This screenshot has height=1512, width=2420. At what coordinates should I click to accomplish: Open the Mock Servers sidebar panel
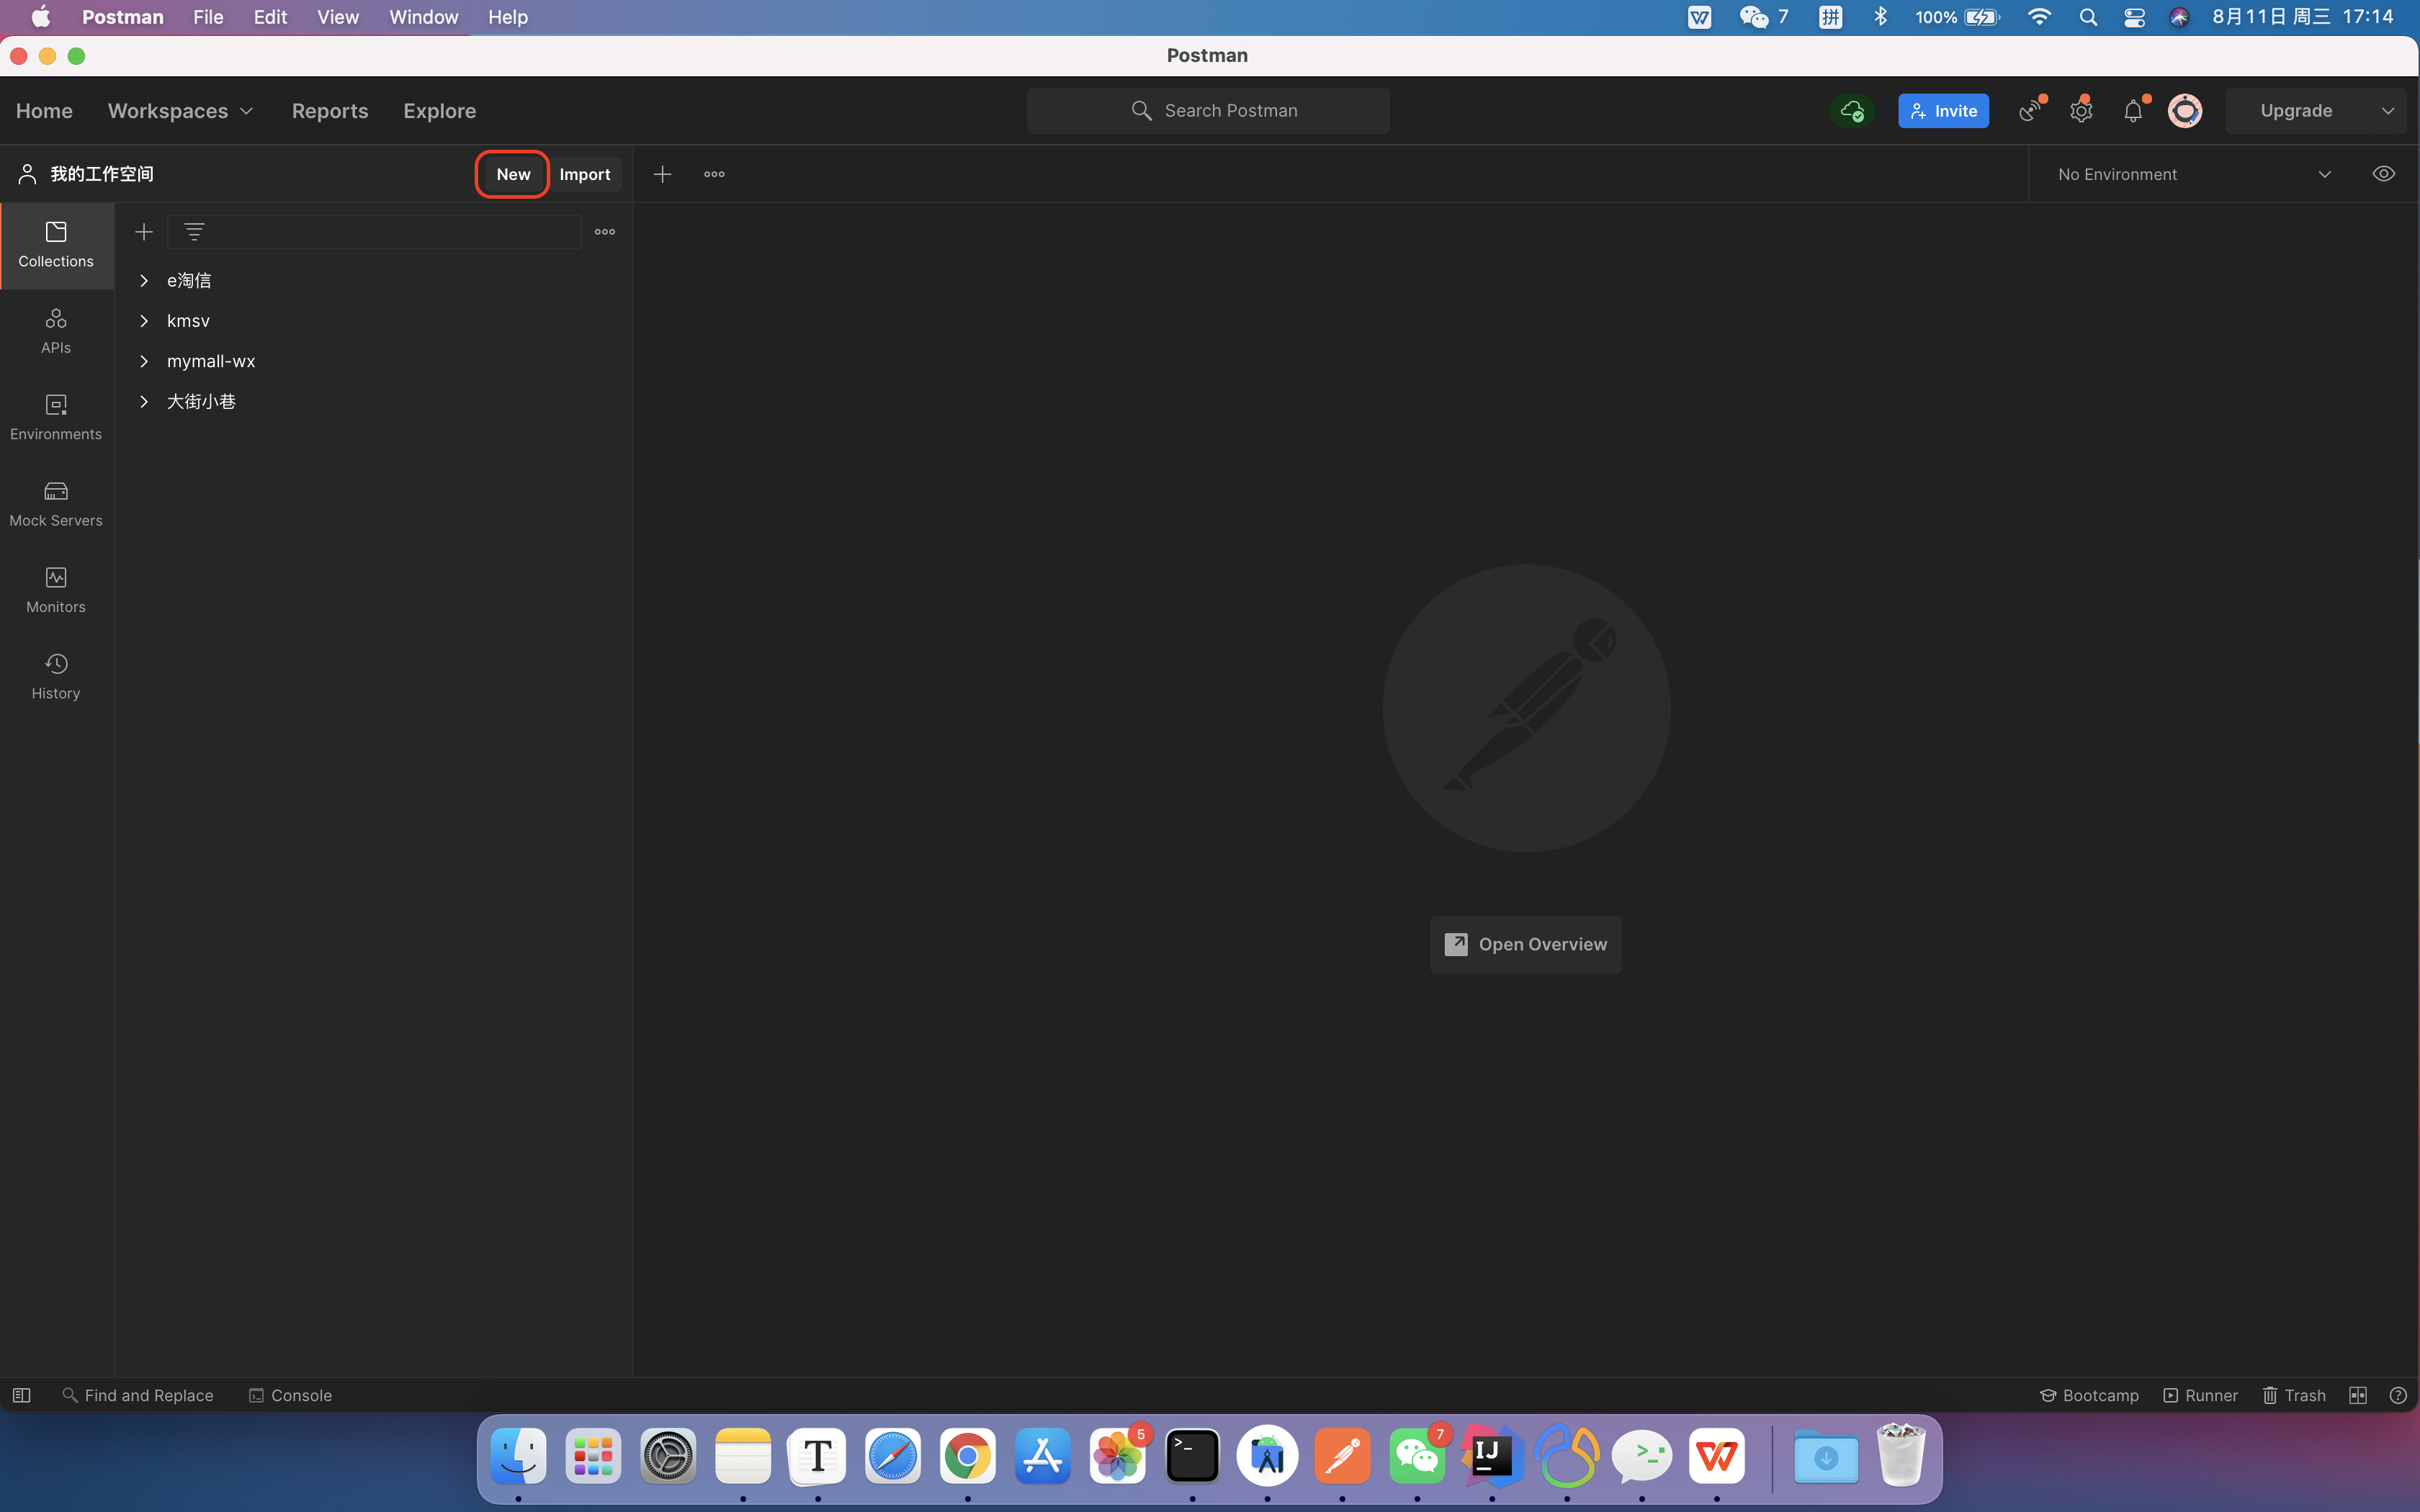click(56, 503)
